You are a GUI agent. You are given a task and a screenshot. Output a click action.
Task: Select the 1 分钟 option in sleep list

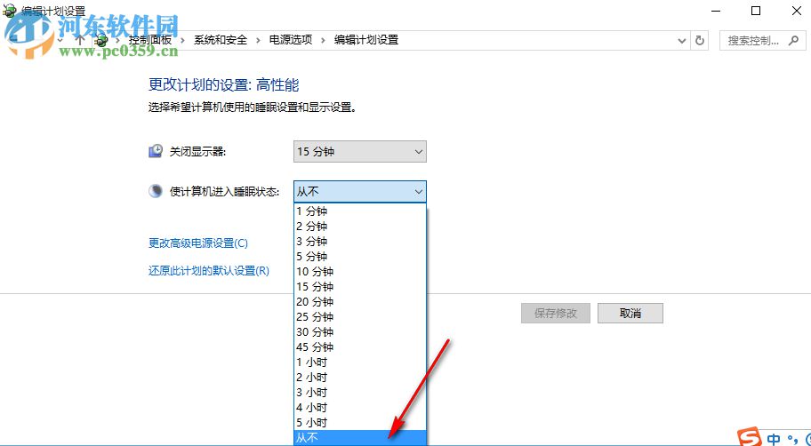[x=360, y=211]
